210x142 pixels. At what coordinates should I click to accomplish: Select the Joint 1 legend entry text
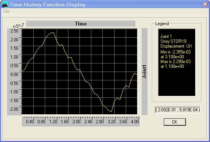[166, 37]
